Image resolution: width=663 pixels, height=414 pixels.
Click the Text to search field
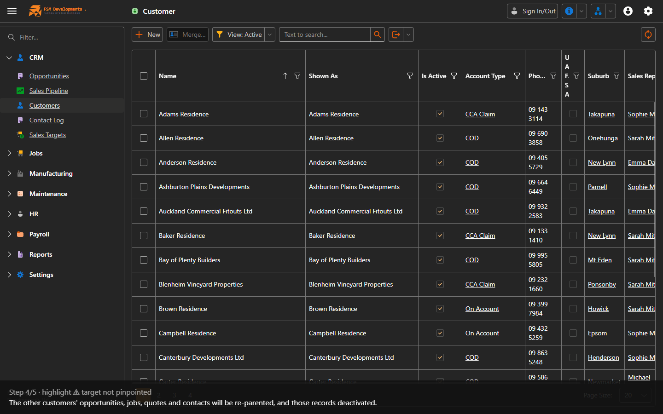coord(325,34)
